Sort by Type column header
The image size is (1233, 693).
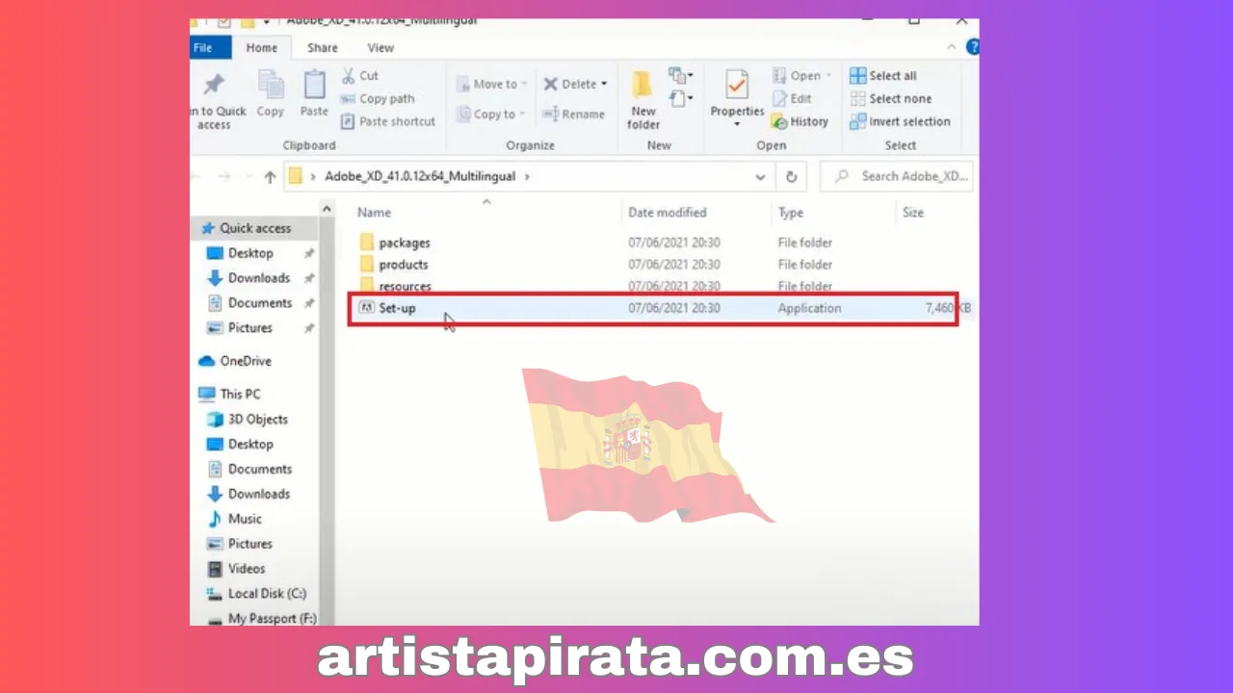click(791, 213)
